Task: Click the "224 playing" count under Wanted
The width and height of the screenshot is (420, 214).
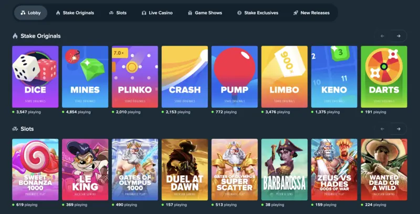Action: (375, 205)
